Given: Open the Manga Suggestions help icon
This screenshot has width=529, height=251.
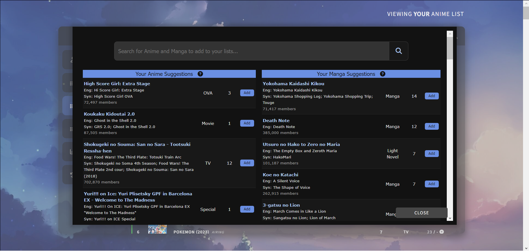Looking at the screenshot, I should click(x=383, y=74).
